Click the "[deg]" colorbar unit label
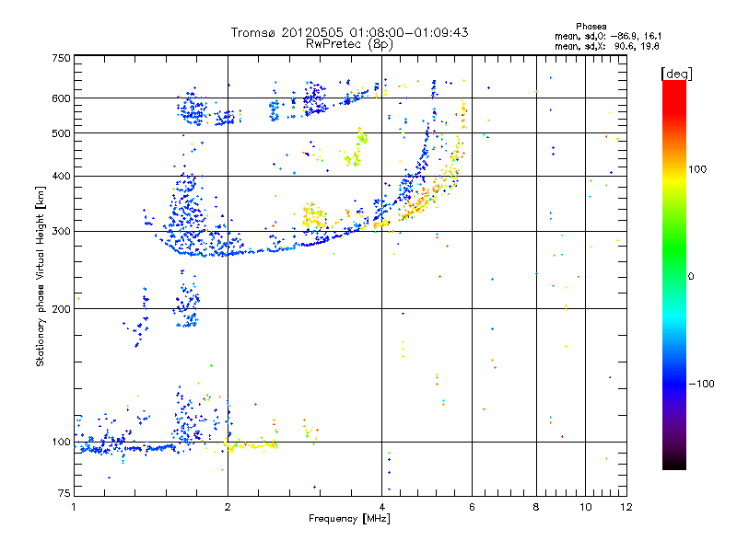Viewport: 737px width, 552px height. click(676, 74)
